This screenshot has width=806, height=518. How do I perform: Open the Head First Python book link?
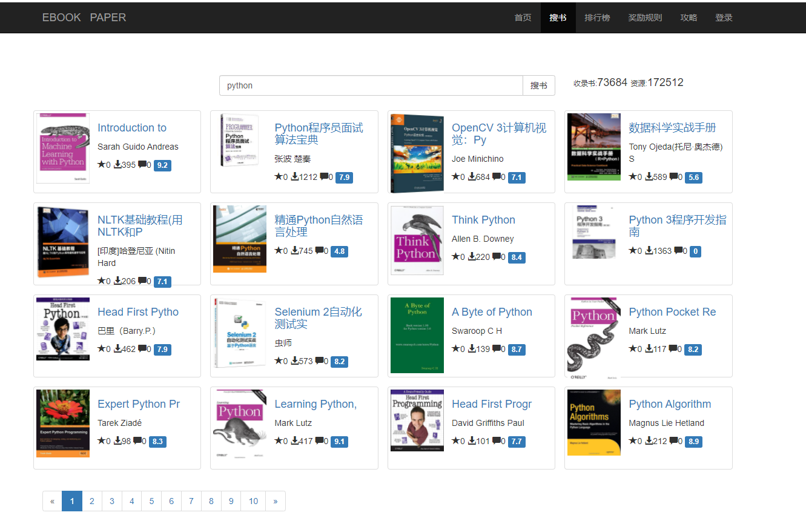[138, 312]
